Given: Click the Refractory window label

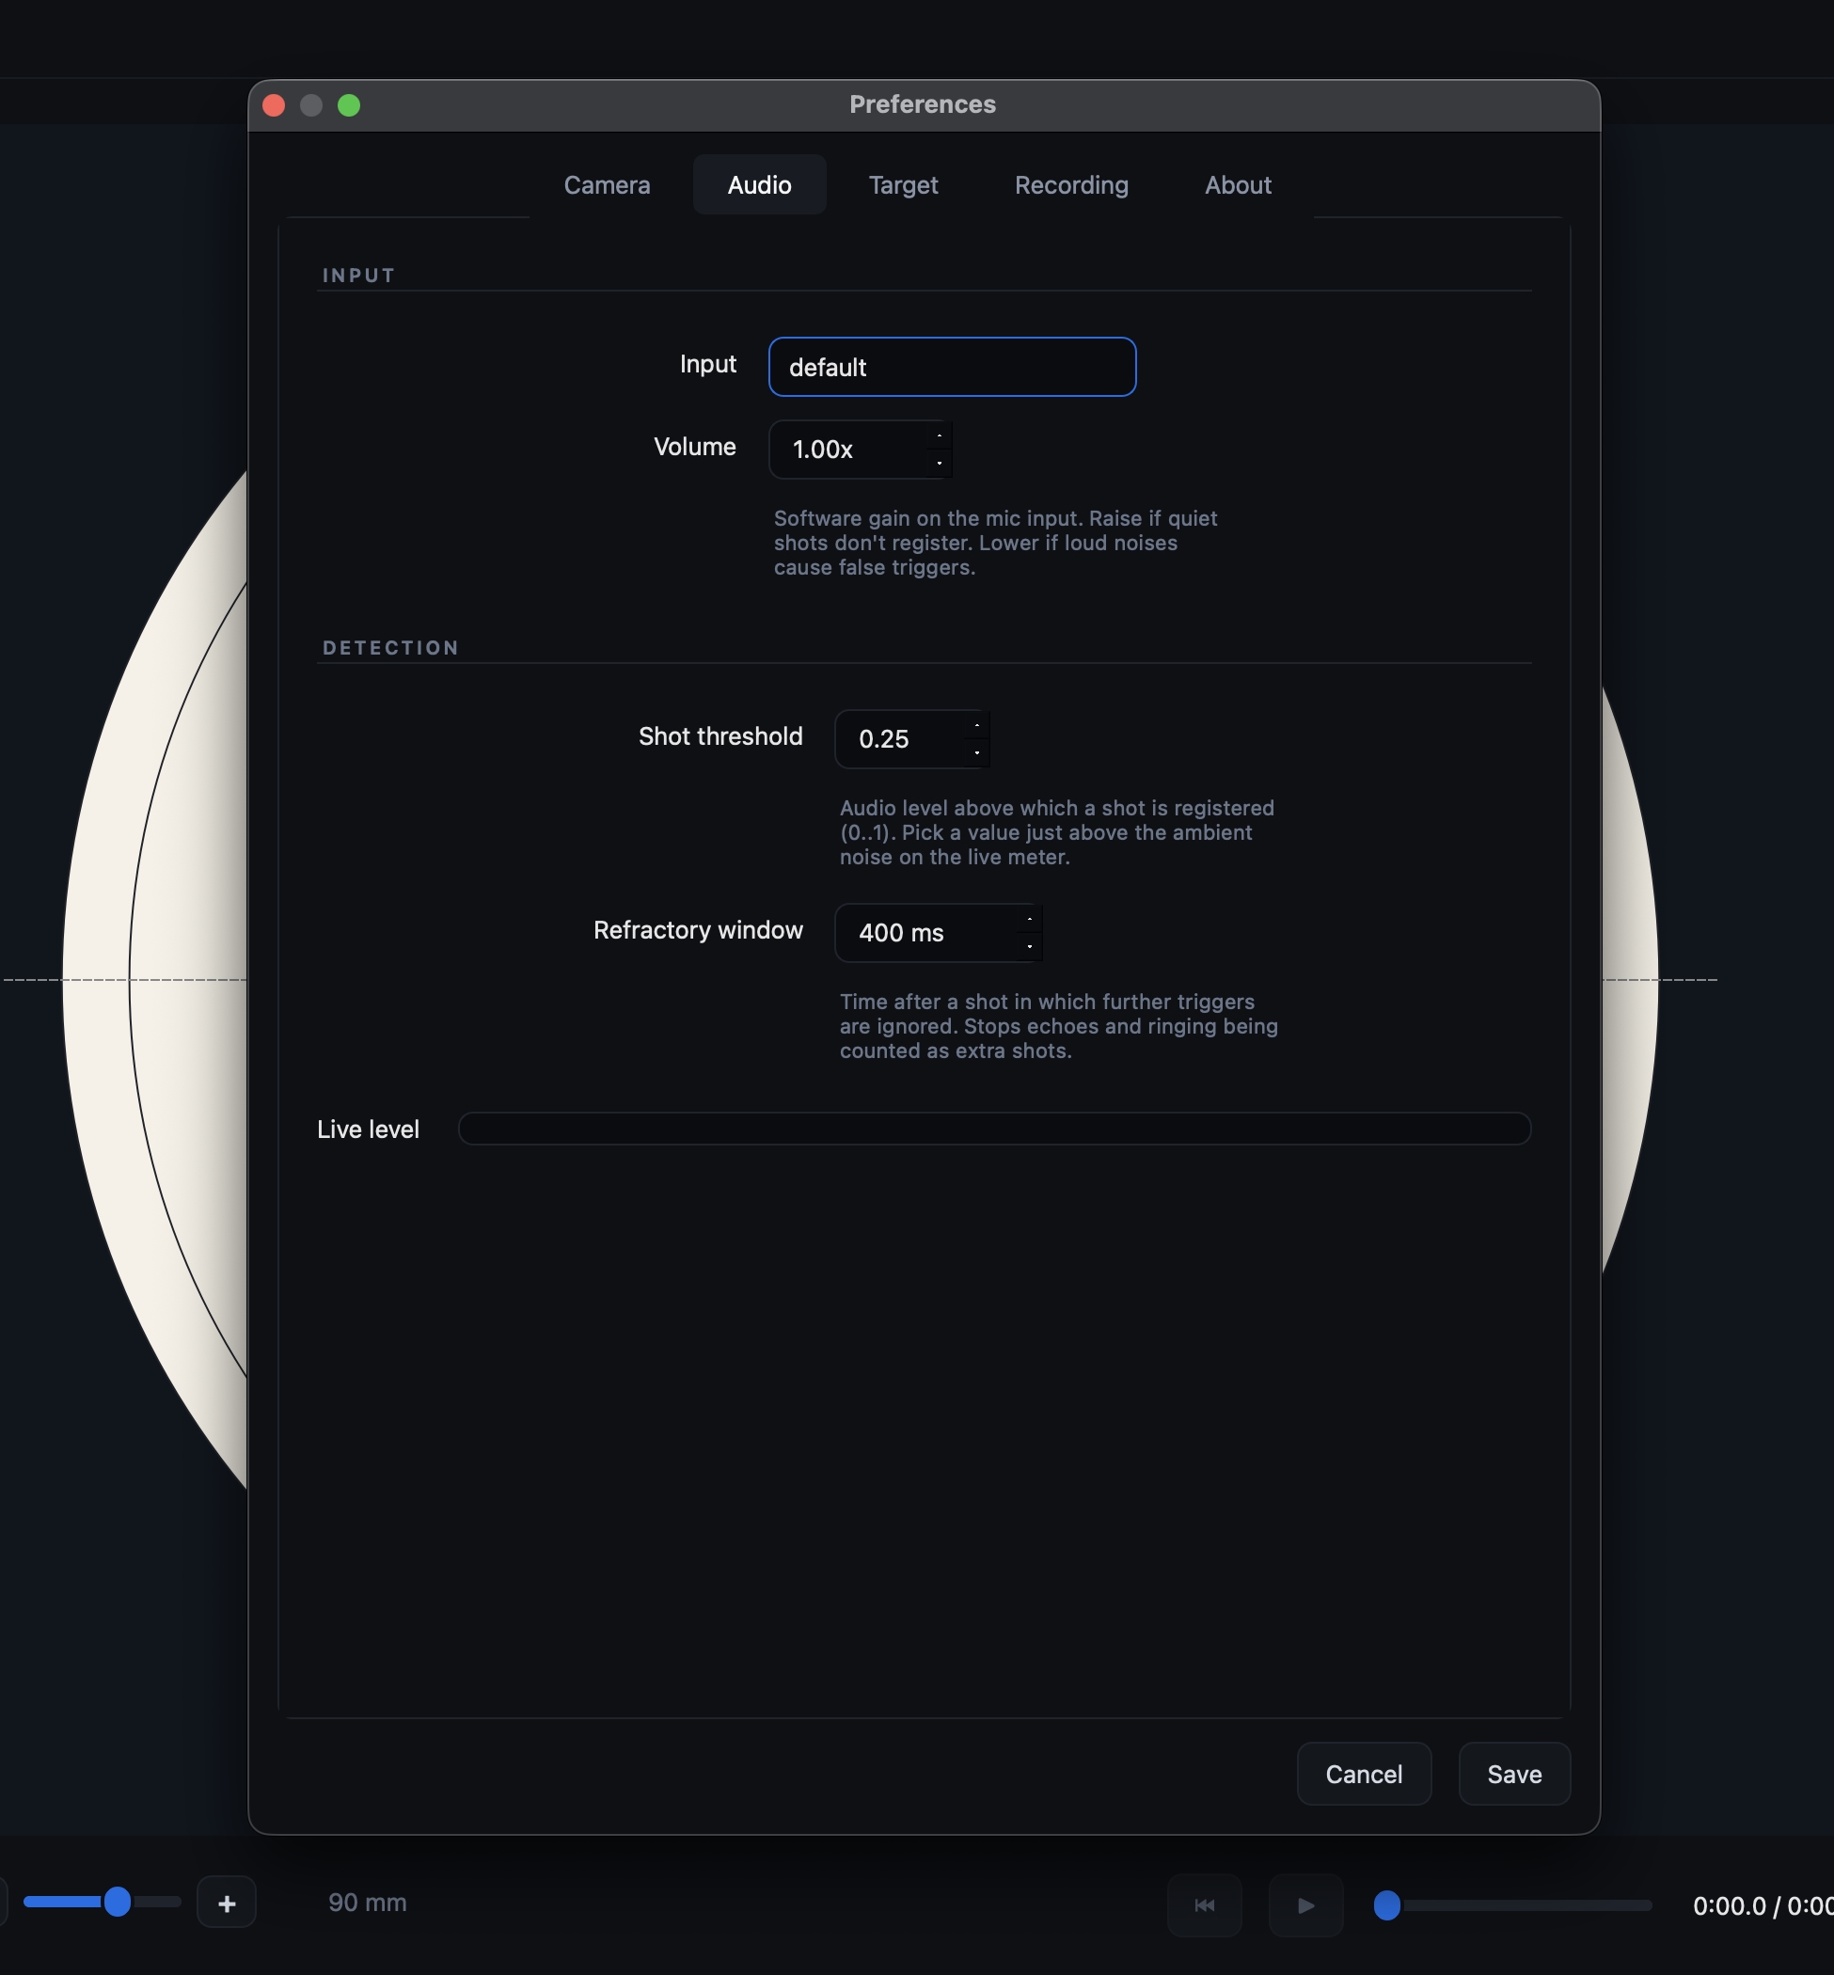Looking at the screenshot, I should click(698, 930).
